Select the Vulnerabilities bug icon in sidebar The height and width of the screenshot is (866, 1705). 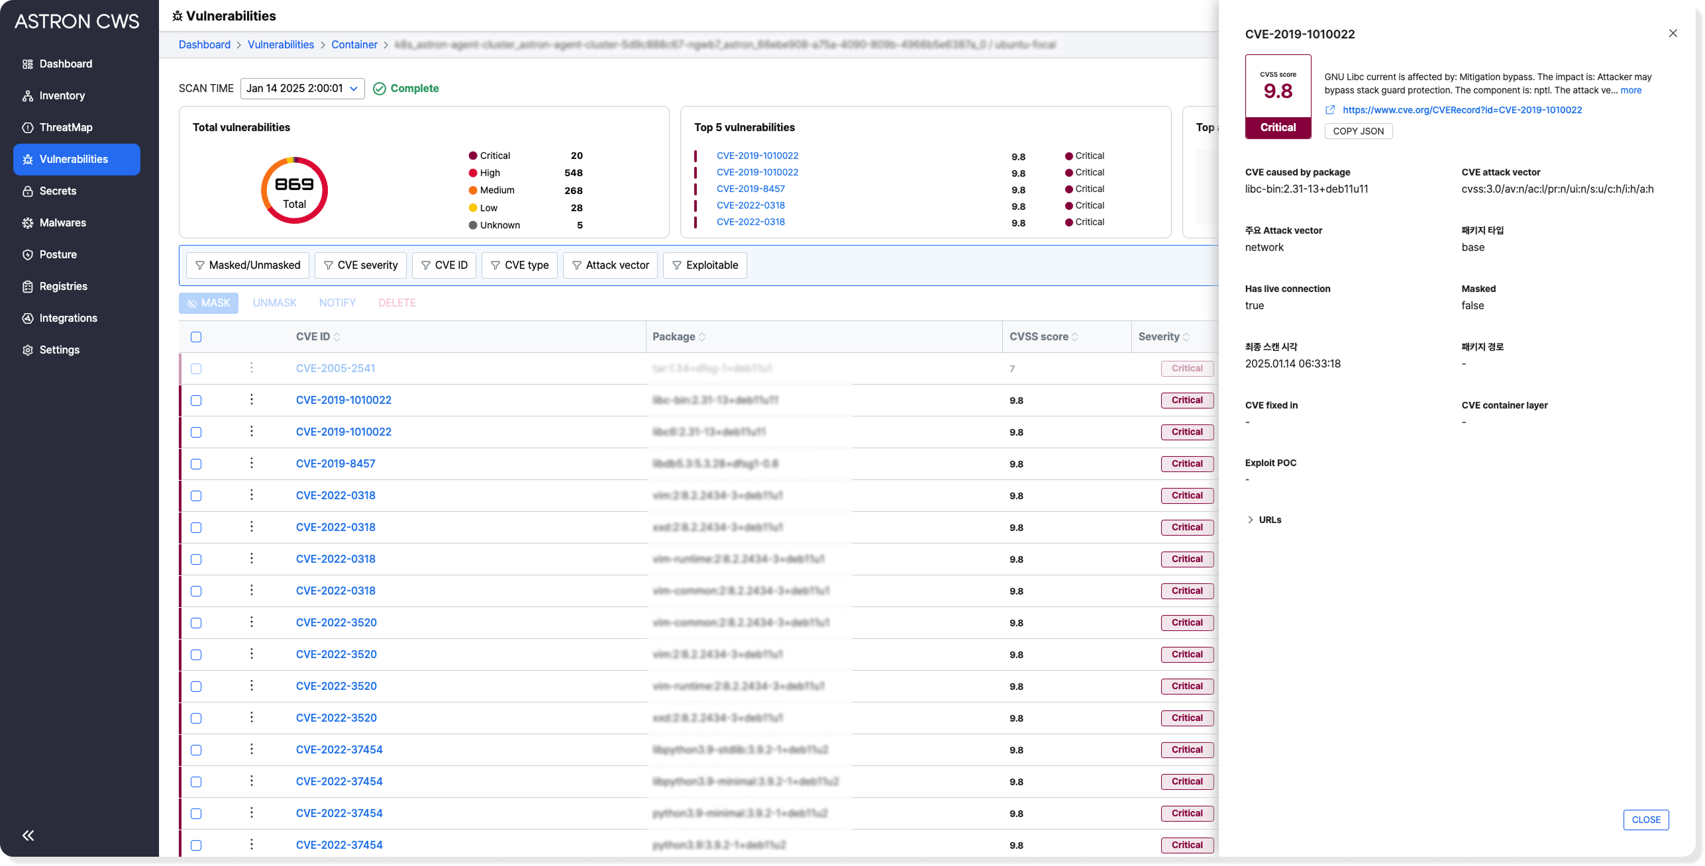coord(27,160)
